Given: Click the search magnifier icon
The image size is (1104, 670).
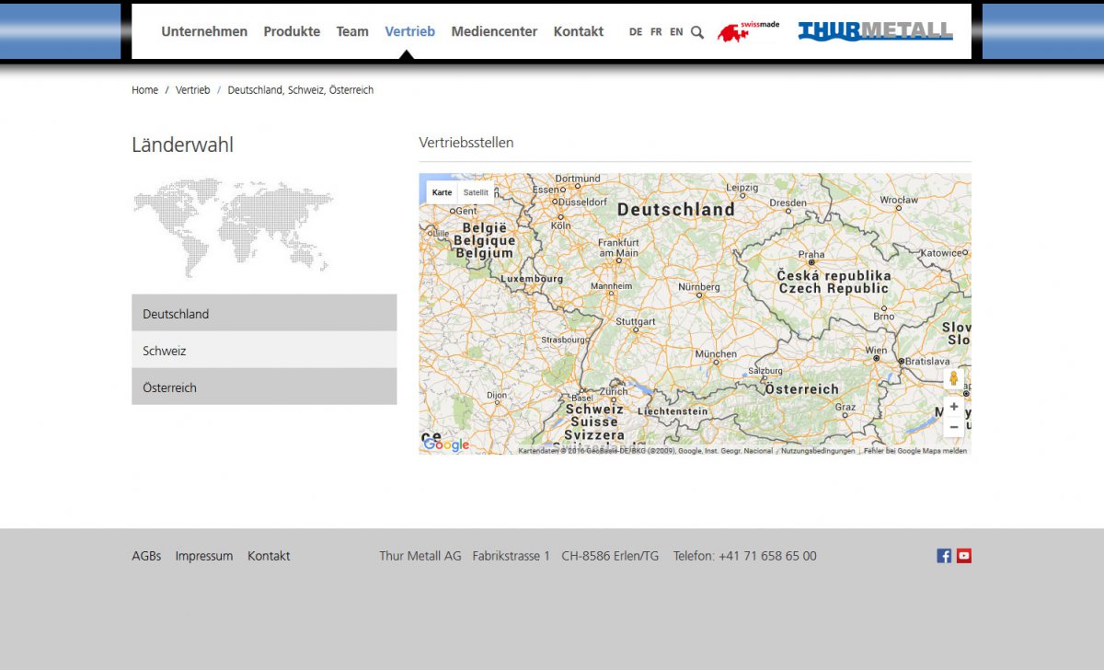Looking at the screenshot, I should pos(697,32).
